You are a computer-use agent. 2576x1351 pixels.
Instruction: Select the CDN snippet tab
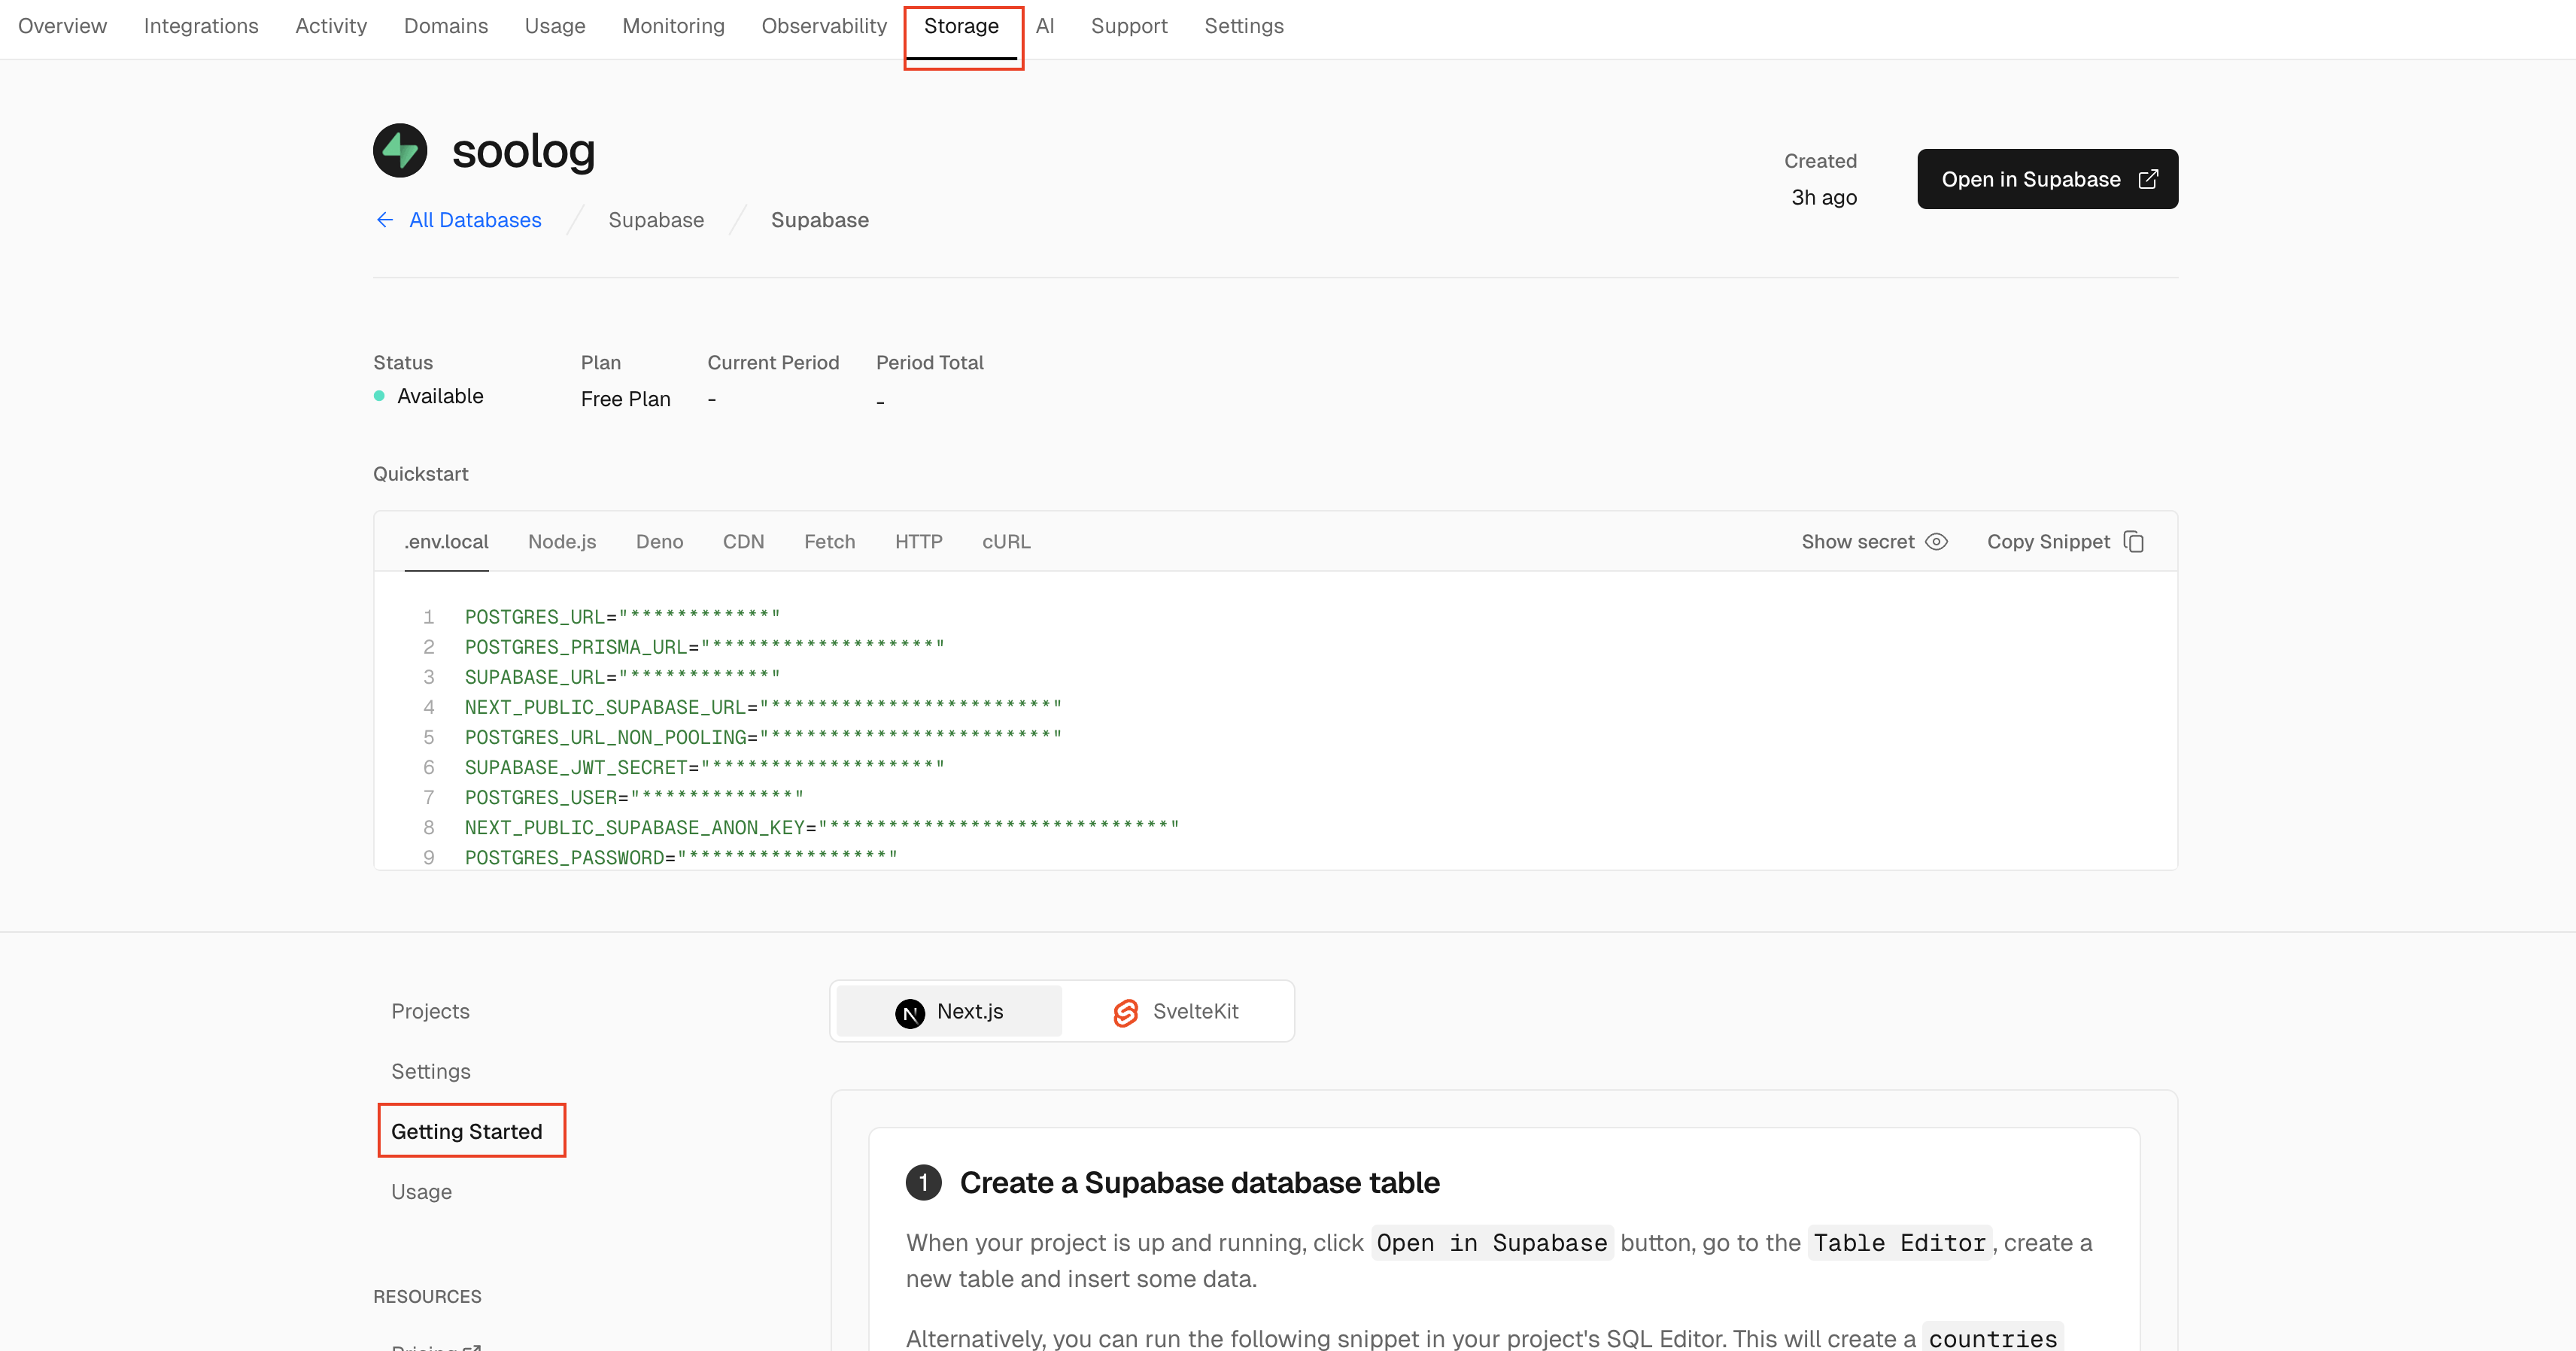[743, 542]
